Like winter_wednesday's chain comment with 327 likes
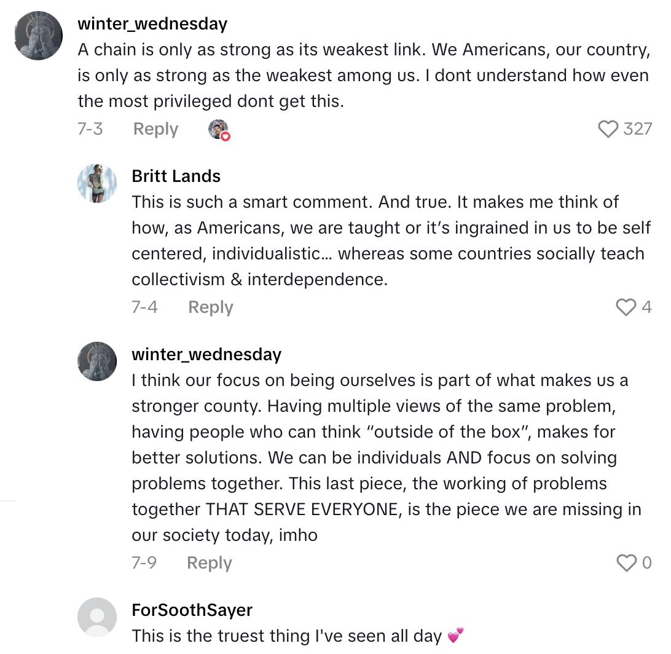The height and width of the screenshot is (654, 671). pos(608,129)
